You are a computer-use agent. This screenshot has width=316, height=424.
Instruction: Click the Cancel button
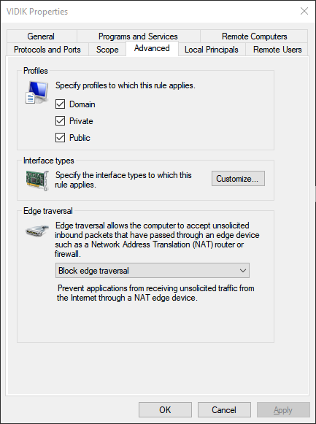[224, 409]
